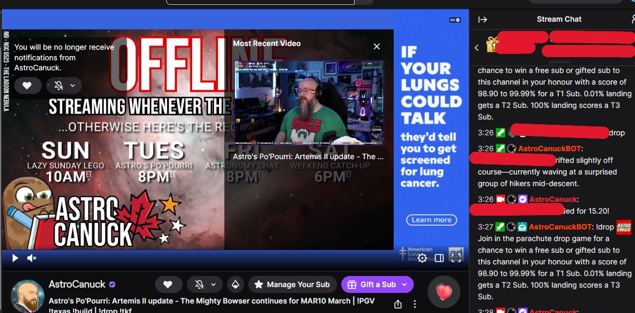Click the Ad info badge

[x=455, y=20]
